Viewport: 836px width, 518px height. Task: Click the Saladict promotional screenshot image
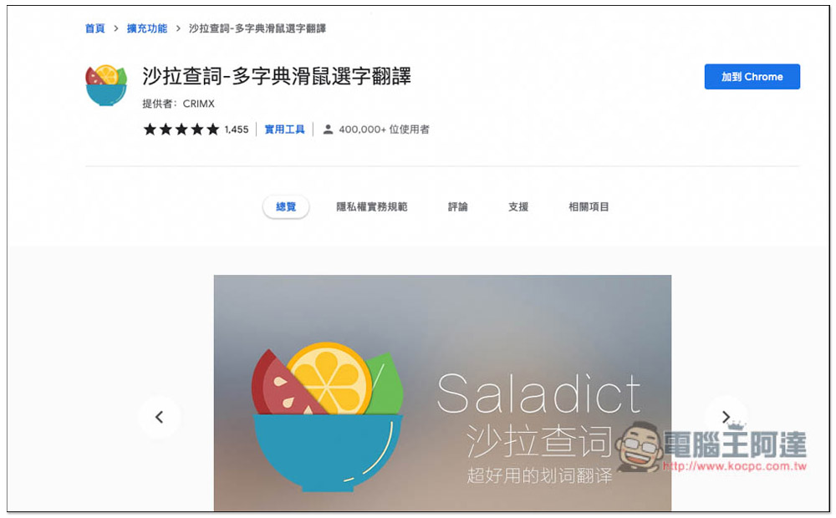click(x=442, y=393)
